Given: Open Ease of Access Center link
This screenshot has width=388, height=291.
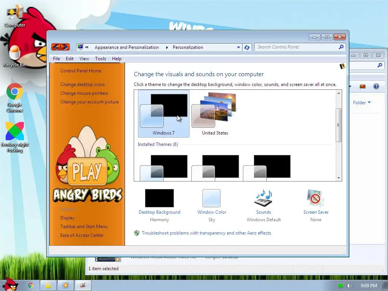Looking at the screenshot, I should click(x=82, y=235).
